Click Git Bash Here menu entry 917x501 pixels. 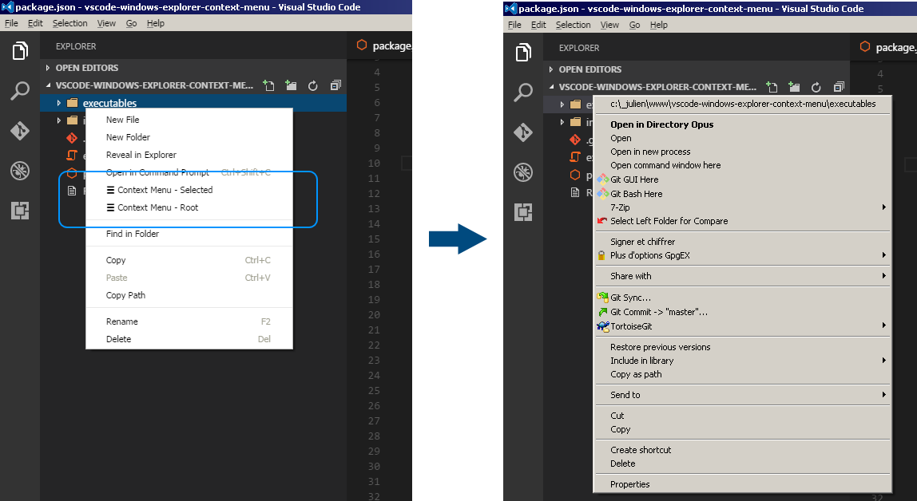743,194
